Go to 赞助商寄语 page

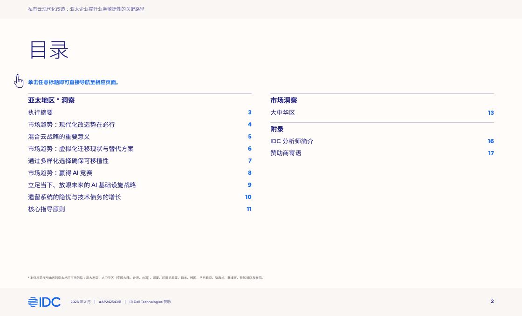point(286,153)
